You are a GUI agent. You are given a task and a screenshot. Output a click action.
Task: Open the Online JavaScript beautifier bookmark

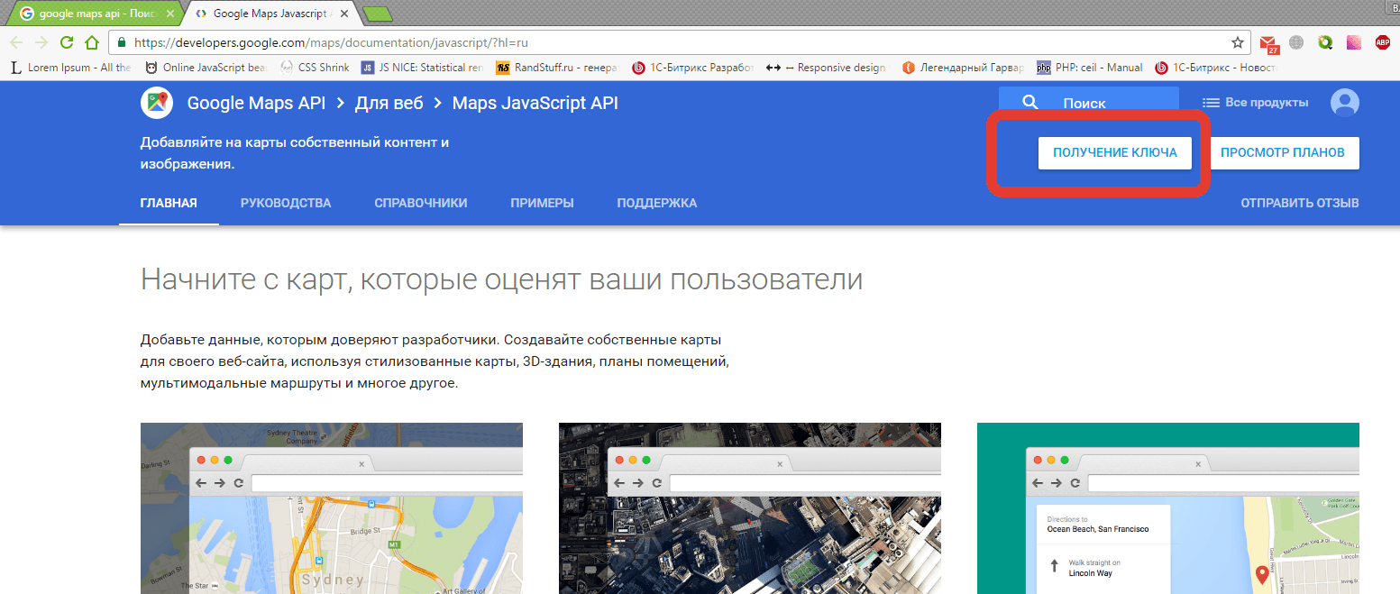point(206,68)
